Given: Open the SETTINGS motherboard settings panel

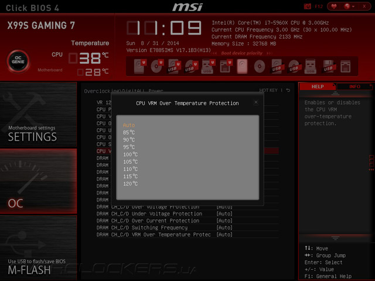Looking at the screenshot, I should [38, 115].
